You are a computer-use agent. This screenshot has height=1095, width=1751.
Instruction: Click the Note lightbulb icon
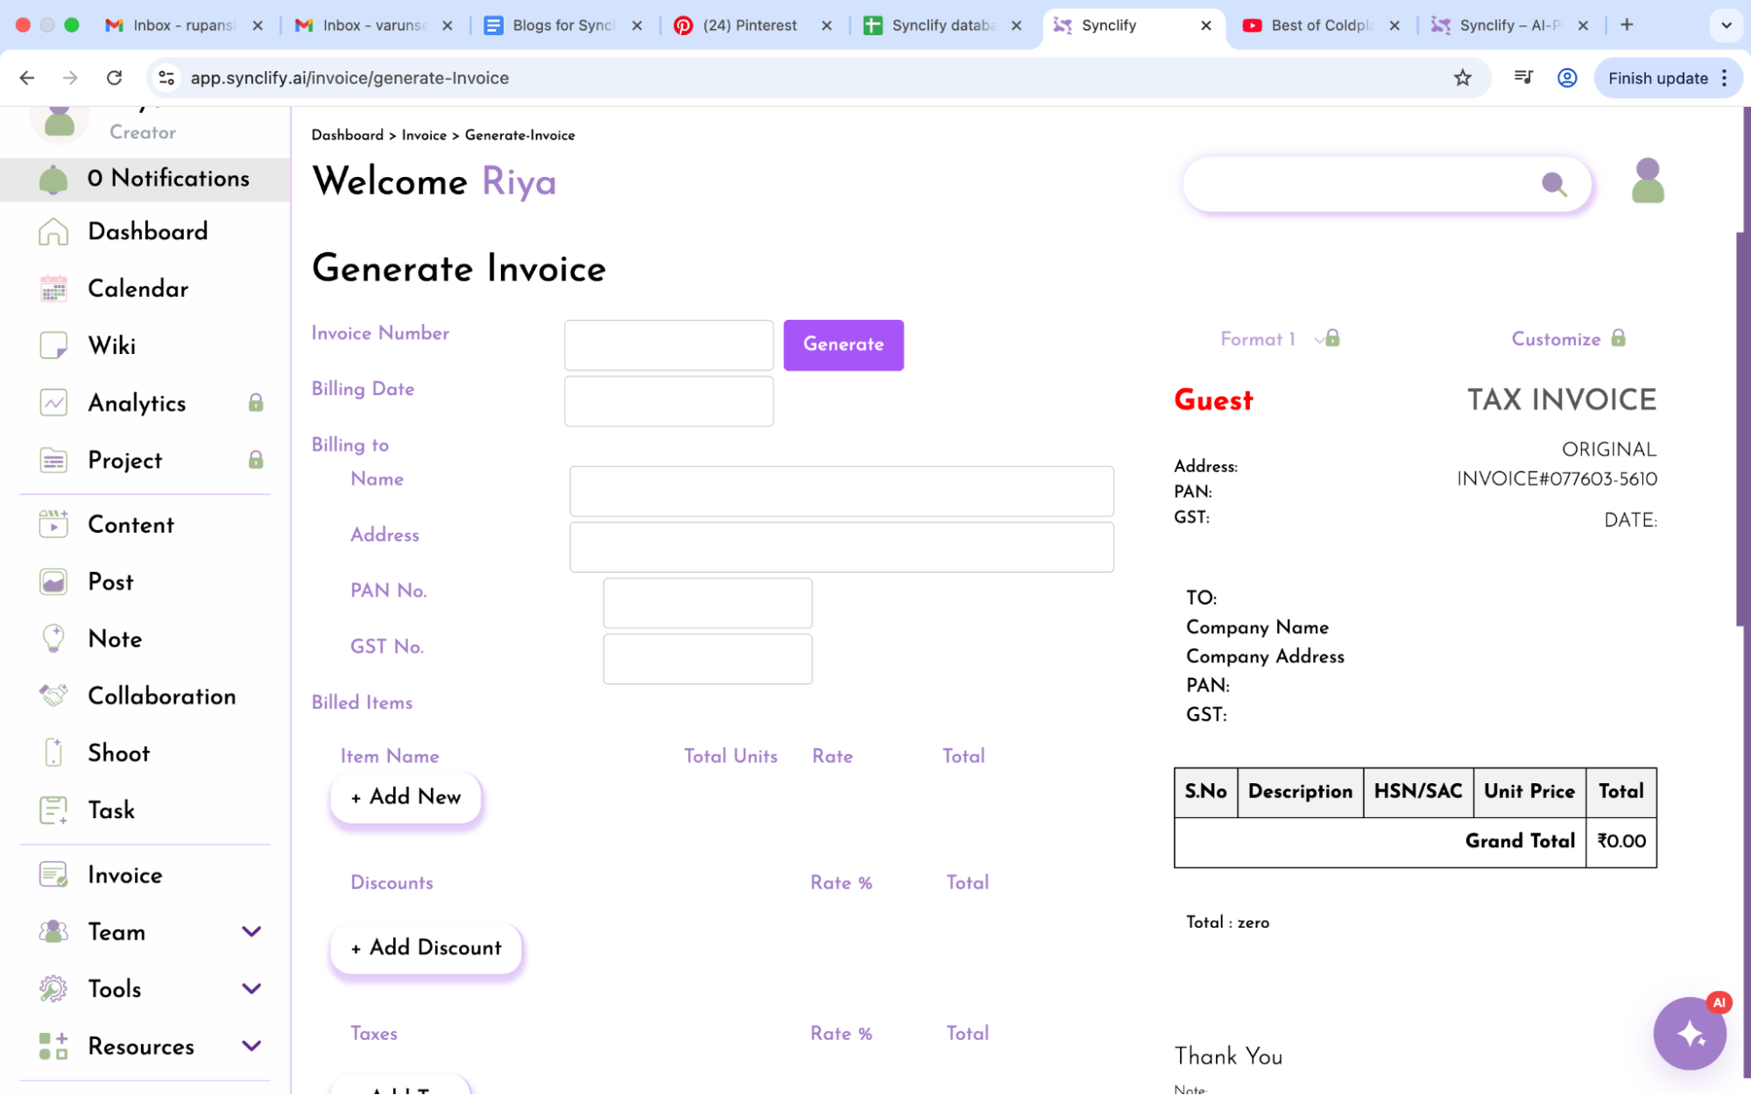53,639
